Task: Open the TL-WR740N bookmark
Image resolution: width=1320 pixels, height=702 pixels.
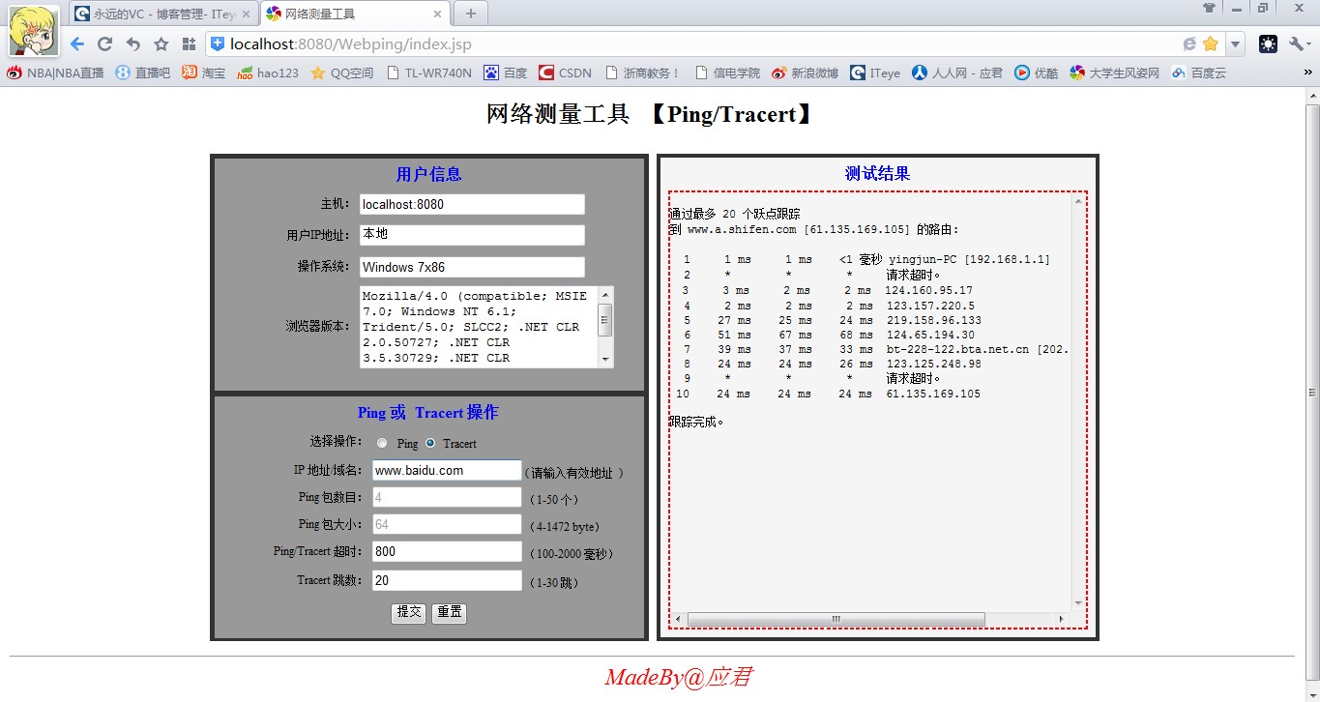Action: click(x=428, y=73)
